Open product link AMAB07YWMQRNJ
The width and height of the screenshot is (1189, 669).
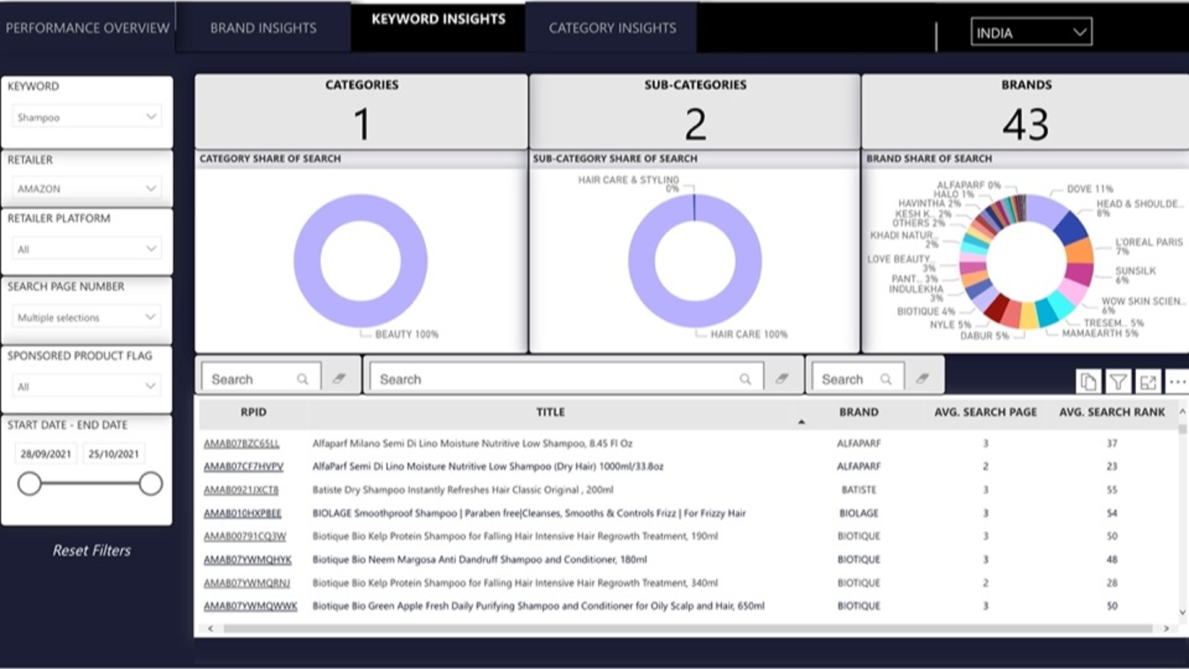246,584
